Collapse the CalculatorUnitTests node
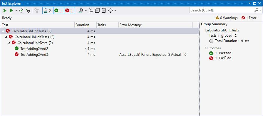263x116 pixels. tap(9, 43)
